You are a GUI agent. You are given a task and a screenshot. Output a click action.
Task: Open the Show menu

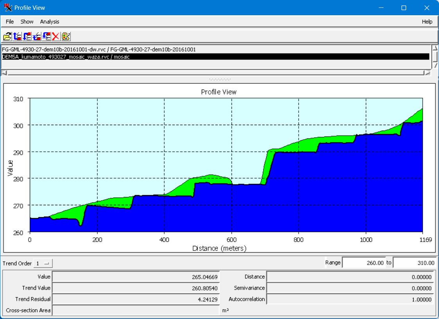click(x=27, y=22)
